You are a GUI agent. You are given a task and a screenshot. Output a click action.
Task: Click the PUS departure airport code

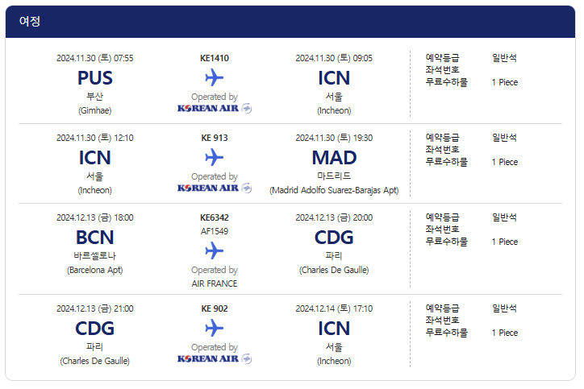coord(94,78)
